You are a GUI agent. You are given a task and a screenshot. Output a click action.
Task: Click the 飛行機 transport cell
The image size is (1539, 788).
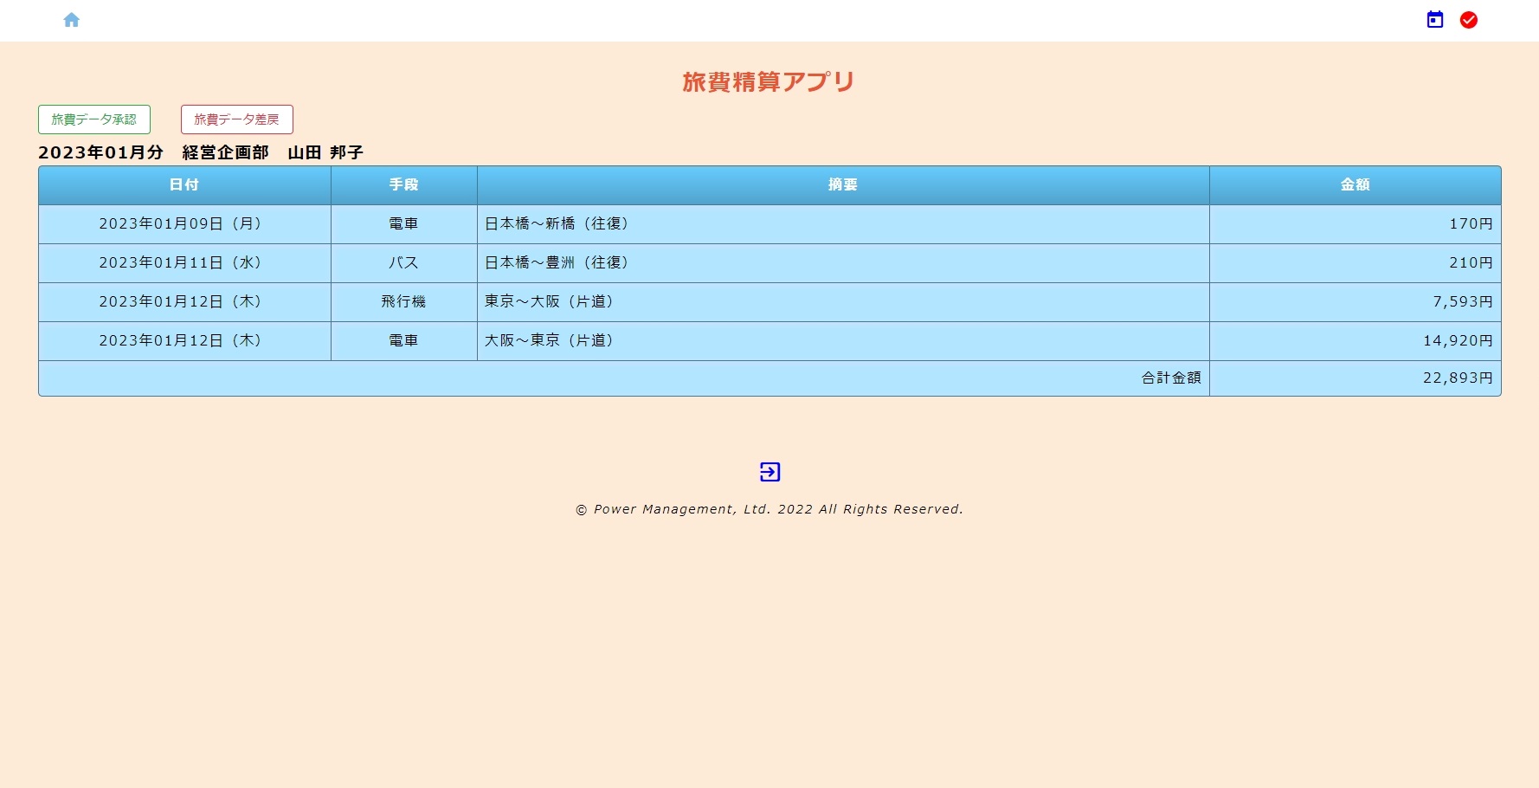point(404,302)
